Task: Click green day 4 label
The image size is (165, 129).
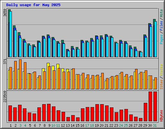Action: click(x=25, y=125)
